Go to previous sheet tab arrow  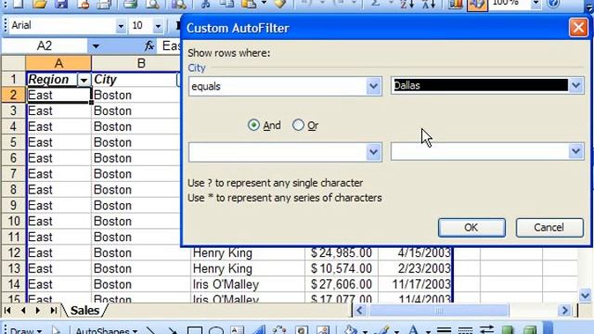[x=23, y=311]
